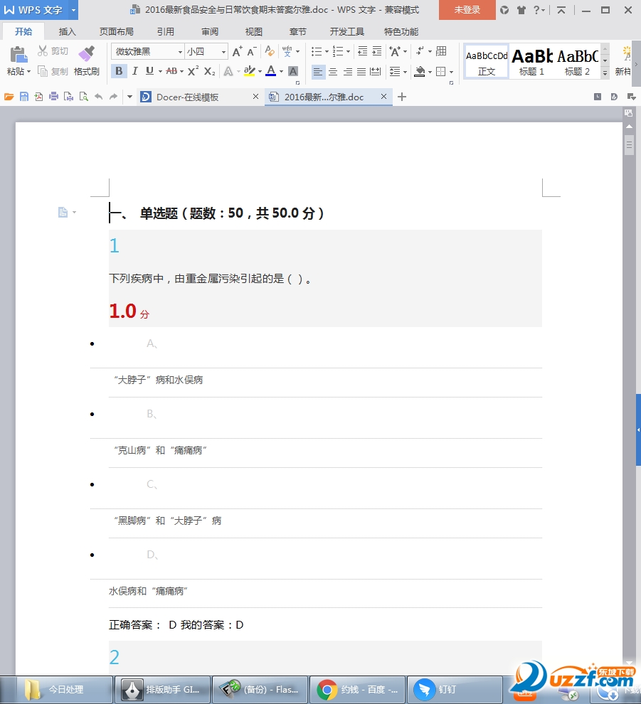Apply subscript X₂ formatting
This screenshot has height=704, width=641.
pos(209,71)
